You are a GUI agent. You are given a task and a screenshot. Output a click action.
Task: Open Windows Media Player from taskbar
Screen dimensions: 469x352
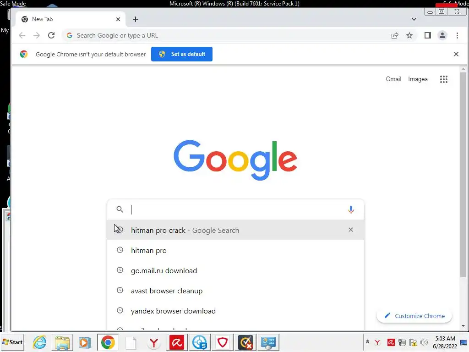pyautogui.click(x=84, y=342)
